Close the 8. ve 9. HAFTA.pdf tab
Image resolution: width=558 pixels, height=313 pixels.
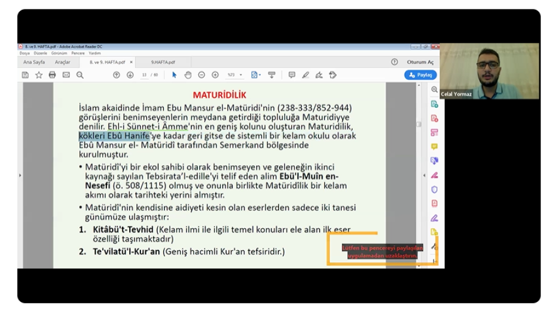coord(131,62)
